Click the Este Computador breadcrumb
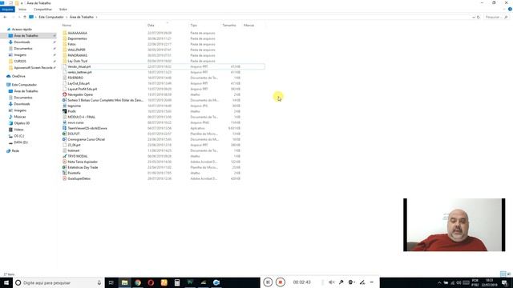Viewport: 513px width, 288px height. (51, 17)
